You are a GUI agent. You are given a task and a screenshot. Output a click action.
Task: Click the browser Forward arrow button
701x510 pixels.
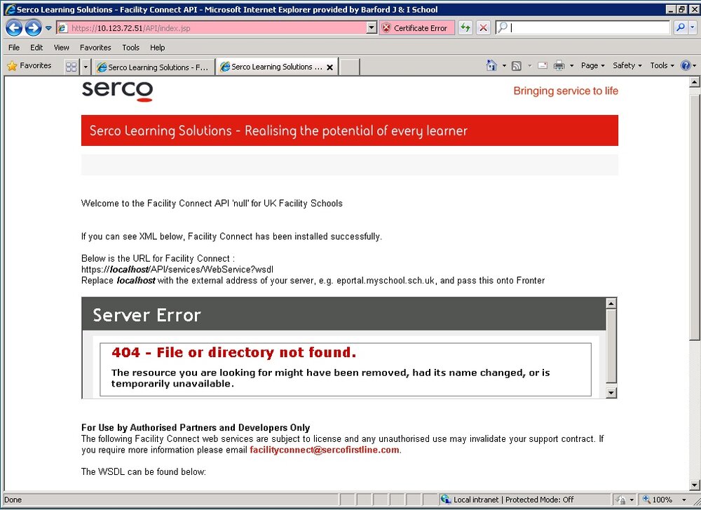click(x=33, y=28)
